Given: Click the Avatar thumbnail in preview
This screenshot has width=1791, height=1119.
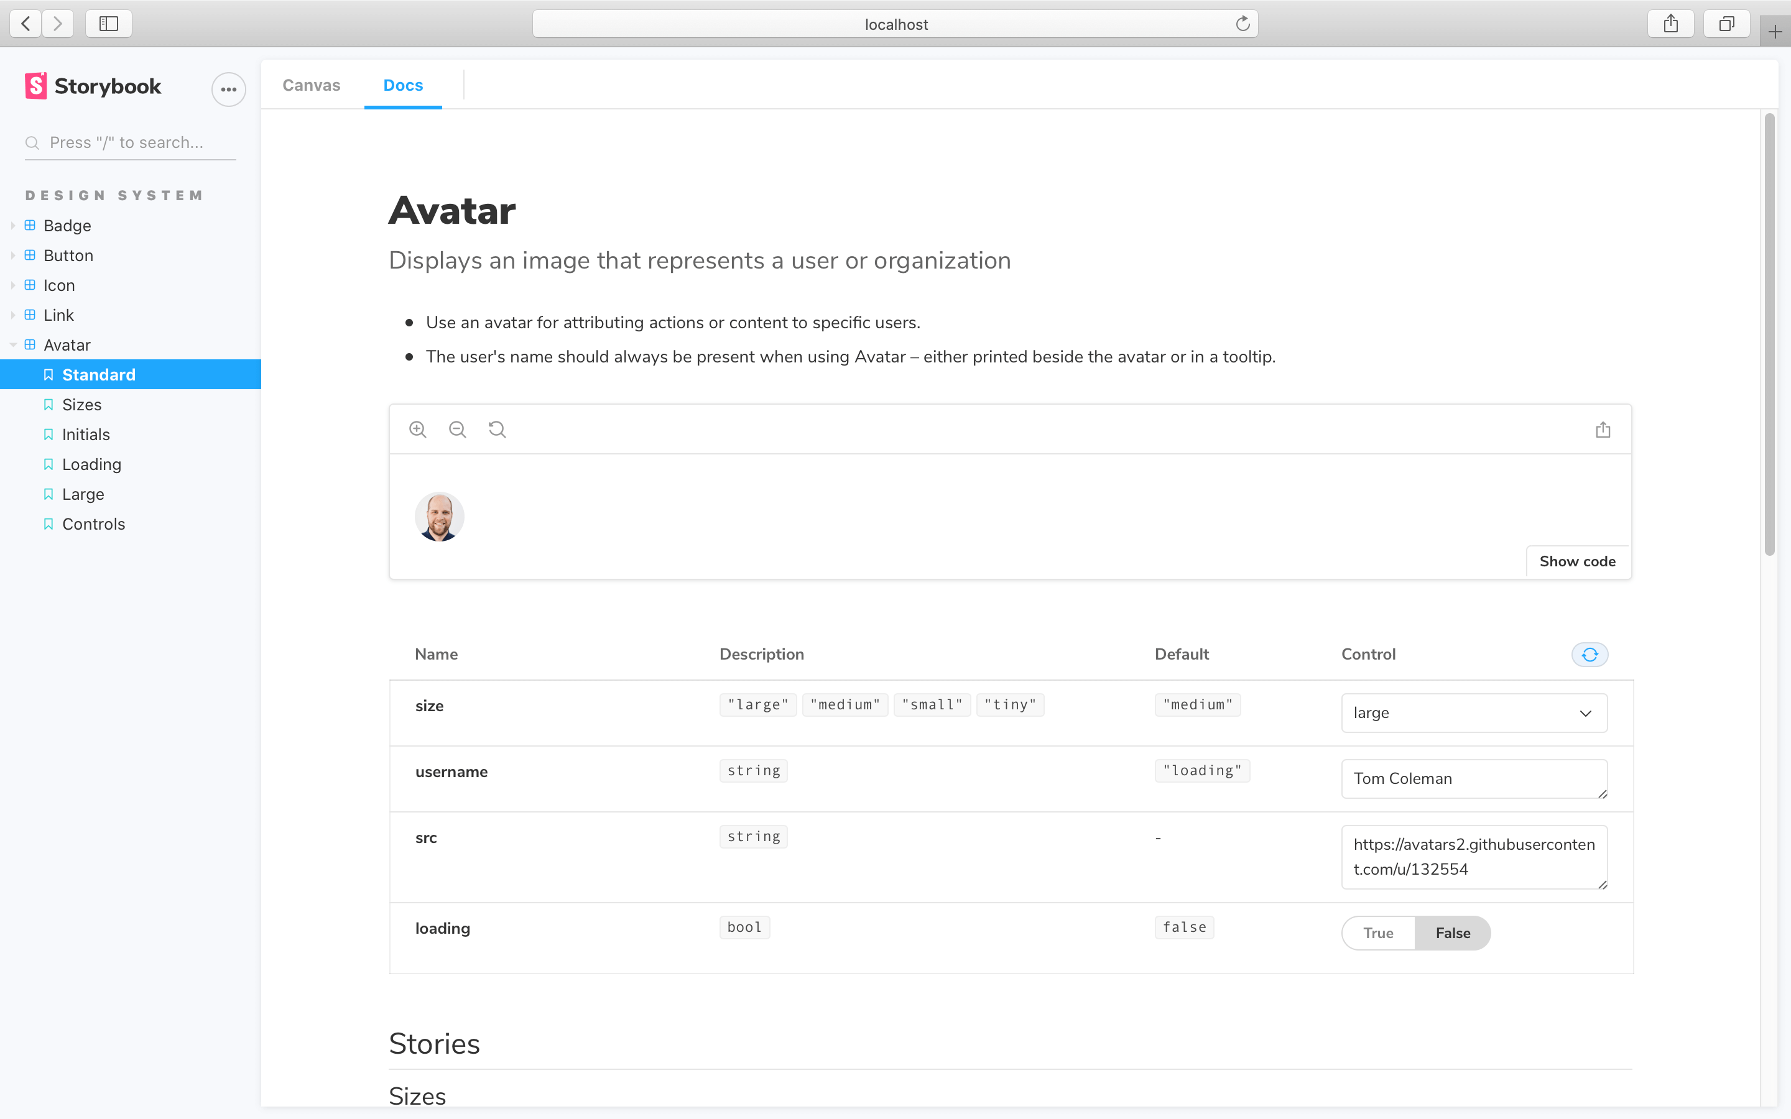Looking at the screenshot, I should [x=440, y=517].
